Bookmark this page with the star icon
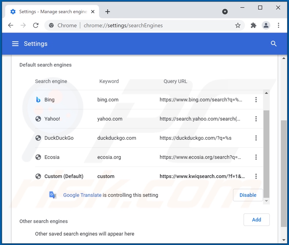This screenshot has height=245, width=289. coord(238,26)
